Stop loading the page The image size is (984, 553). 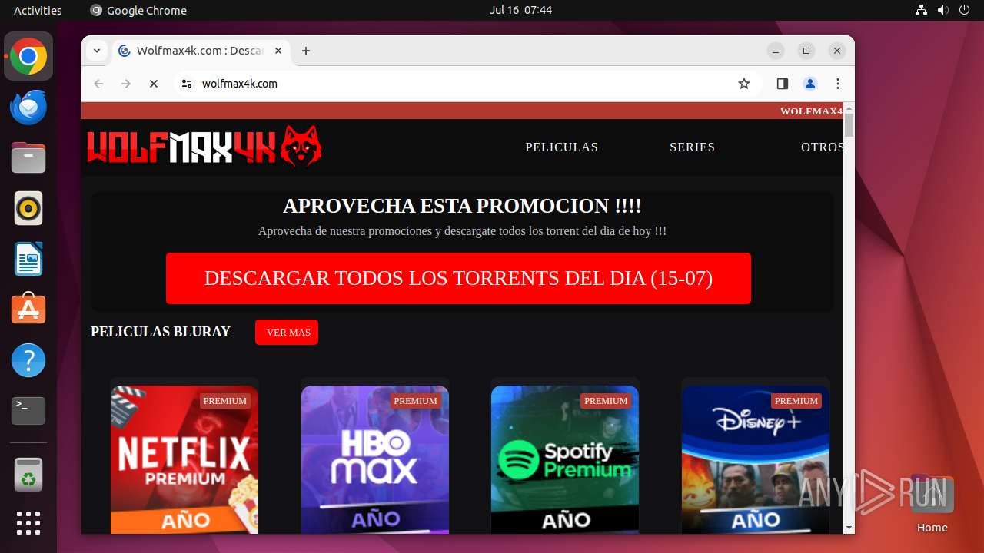tap(153, 84)
